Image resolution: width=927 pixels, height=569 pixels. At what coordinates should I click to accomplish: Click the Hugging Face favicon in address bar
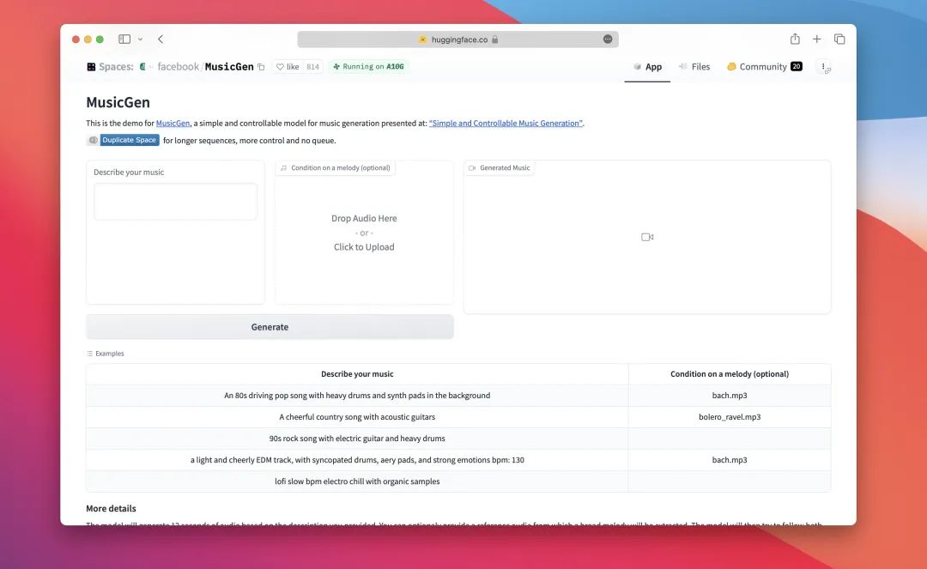[x=422, y=39]
